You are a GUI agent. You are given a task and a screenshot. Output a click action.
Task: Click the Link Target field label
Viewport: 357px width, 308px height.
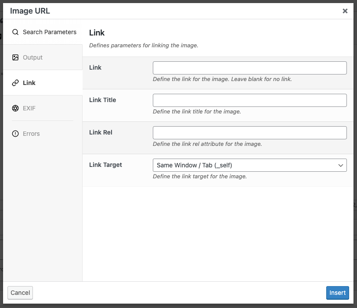[105, 165]
